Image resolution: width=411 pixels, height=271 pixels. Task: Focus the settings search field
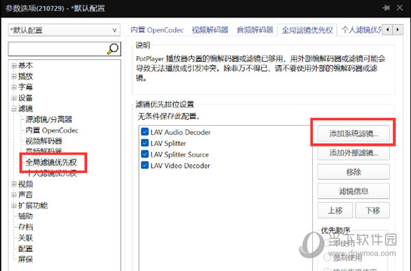(58, 49)
